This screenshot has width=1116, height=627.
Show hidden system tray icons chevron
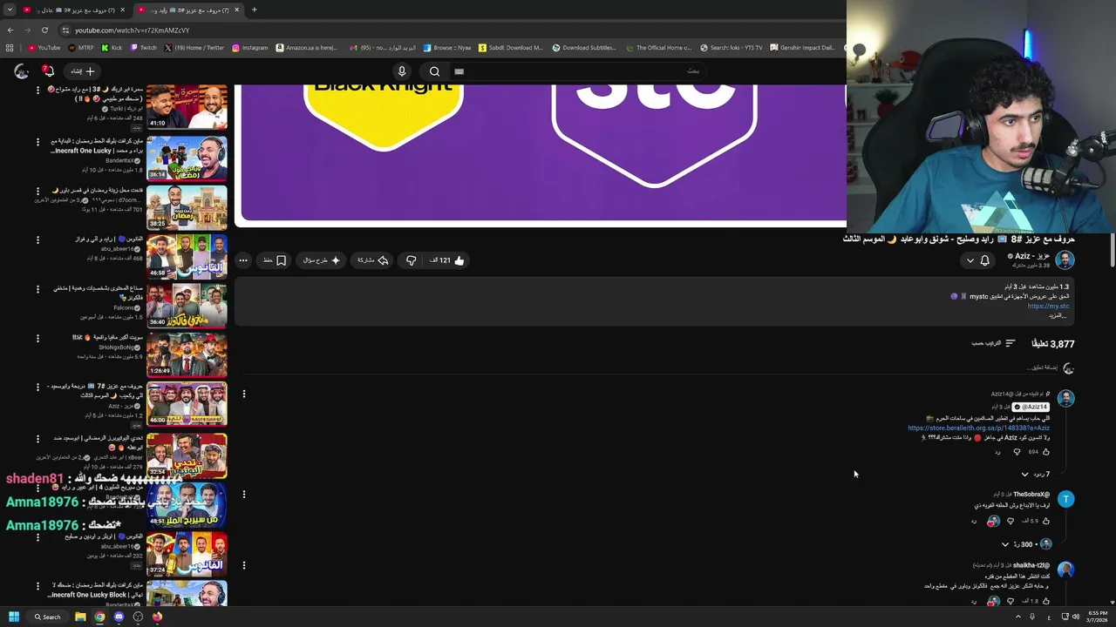click(1018, 617)
